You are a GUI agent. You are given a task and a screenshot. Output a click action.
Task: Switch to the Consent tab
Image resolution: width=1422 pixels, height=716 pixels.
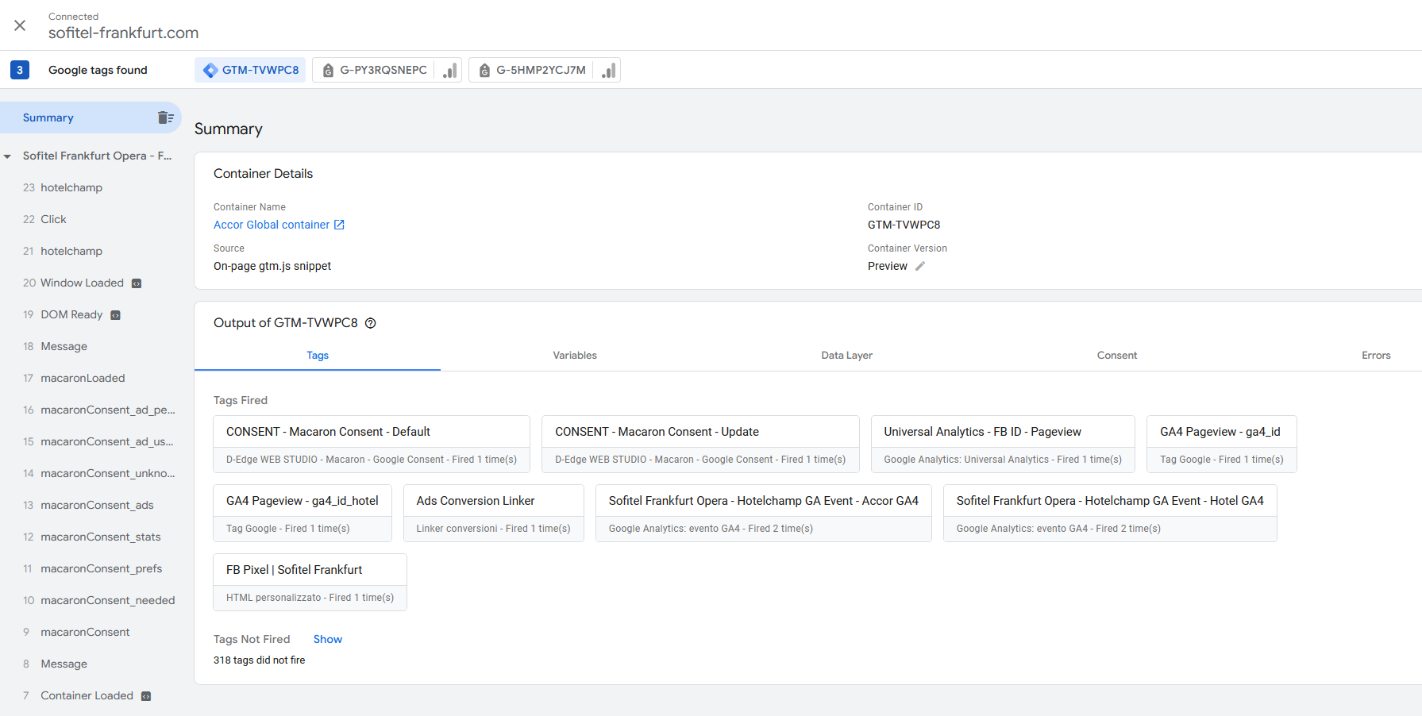coord(1117,356)
